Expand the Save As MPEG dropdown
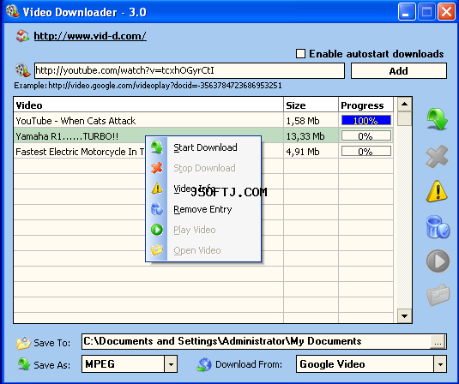This screenshot has height=384, width=459. tap(171, 364)
